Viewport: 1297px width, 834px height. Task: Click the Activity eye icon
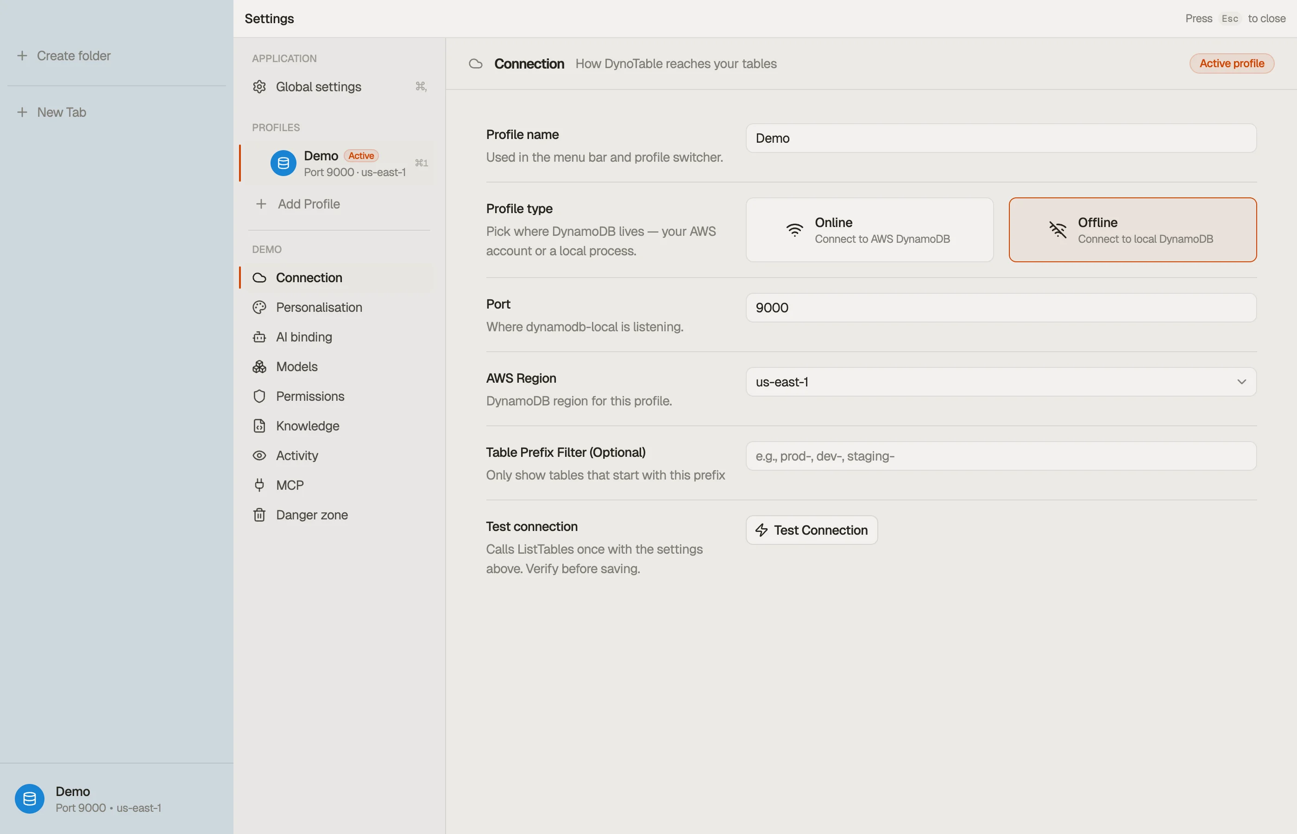[x=259, y=455]
